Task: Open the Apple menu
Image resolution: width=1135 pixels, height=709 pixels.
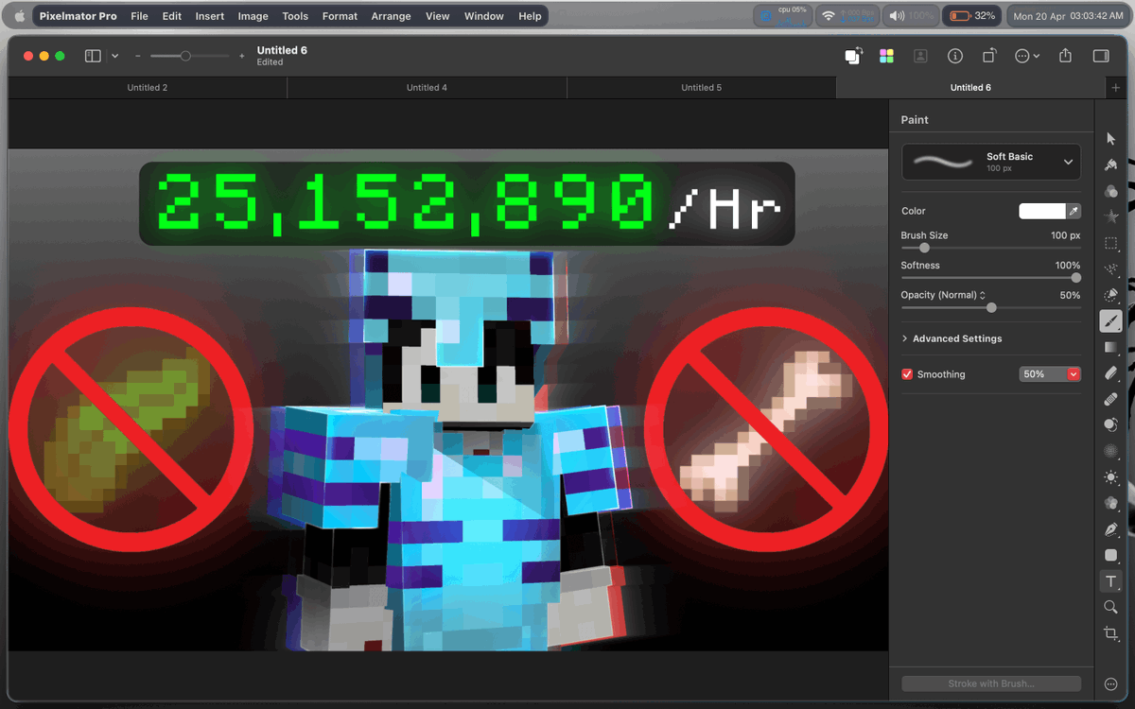Action: click(x=19, y=16)
